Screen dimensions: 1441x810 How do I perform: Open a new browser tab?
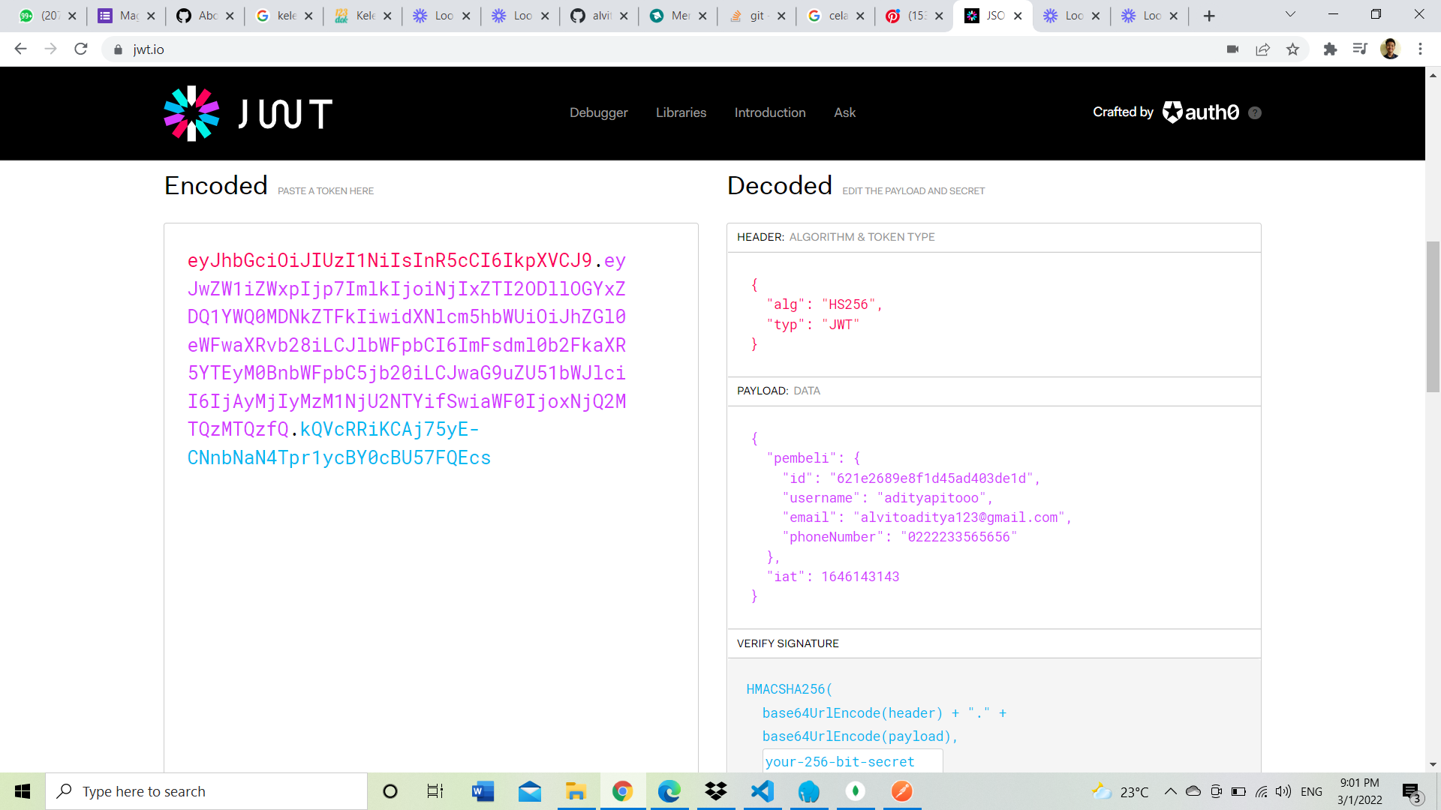pyautogui.click(x=1209, y=16)
